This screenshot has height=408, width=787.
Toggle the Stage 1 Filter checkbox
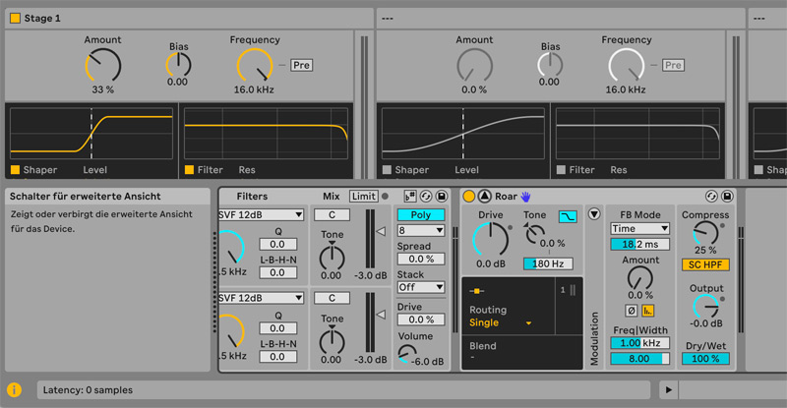(x=190, y=170)
